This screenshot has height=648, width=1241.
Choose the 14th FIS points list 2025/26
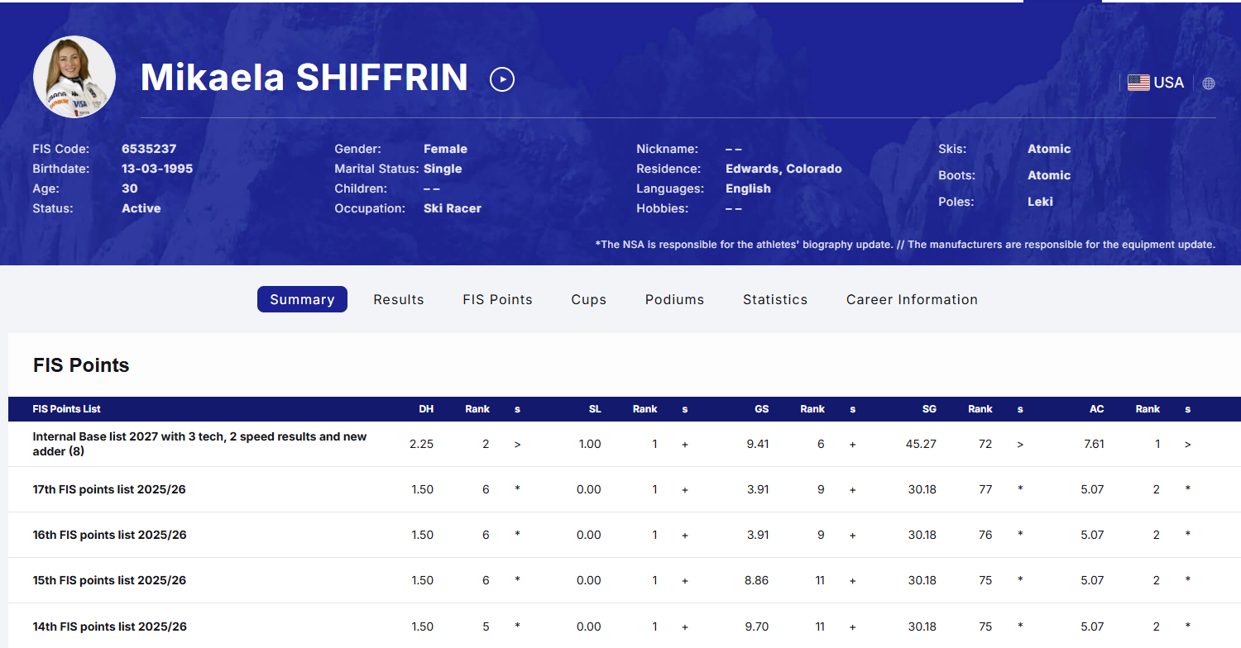pyautogui.click(x=109, y=627)
